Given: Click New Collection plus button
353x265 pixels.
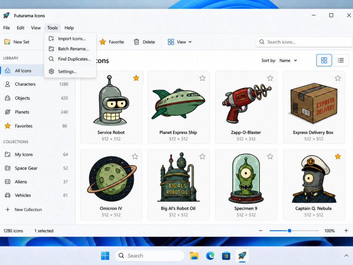Looking at the screenshot, I should pos(23,209).
